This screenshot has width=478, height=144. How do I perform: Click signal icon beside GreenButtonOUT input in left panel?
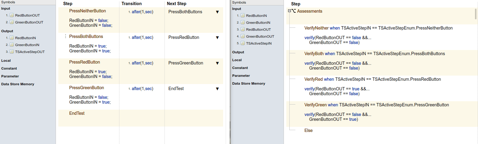[x=12, y=22]
